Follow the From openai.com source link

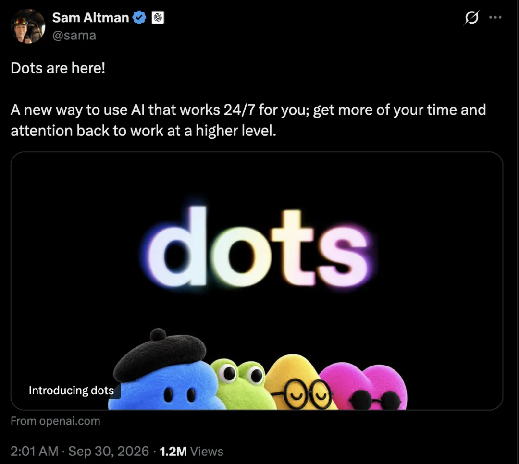[x=55, y=421]
